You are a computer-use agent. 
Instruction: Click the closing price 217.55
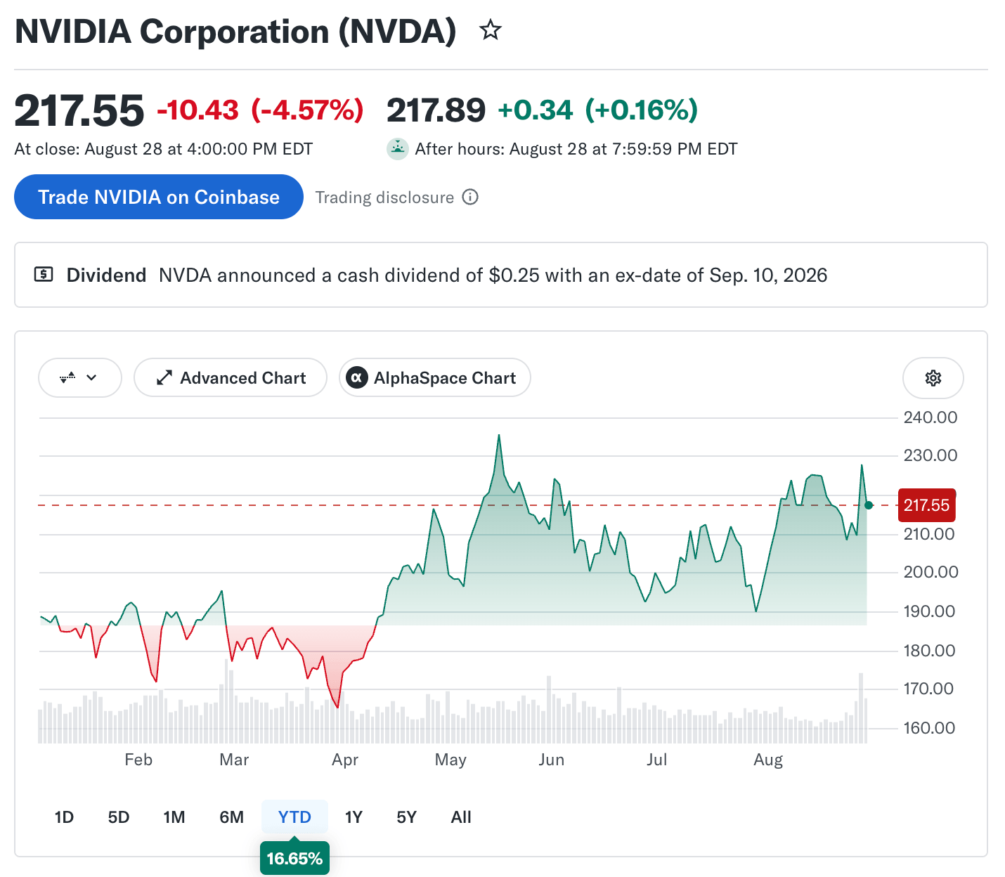79,111
